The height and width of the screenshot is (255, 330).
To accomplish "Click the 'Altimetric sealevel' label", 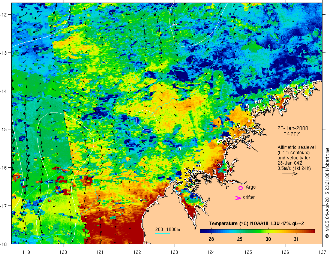I will point(297,147).
